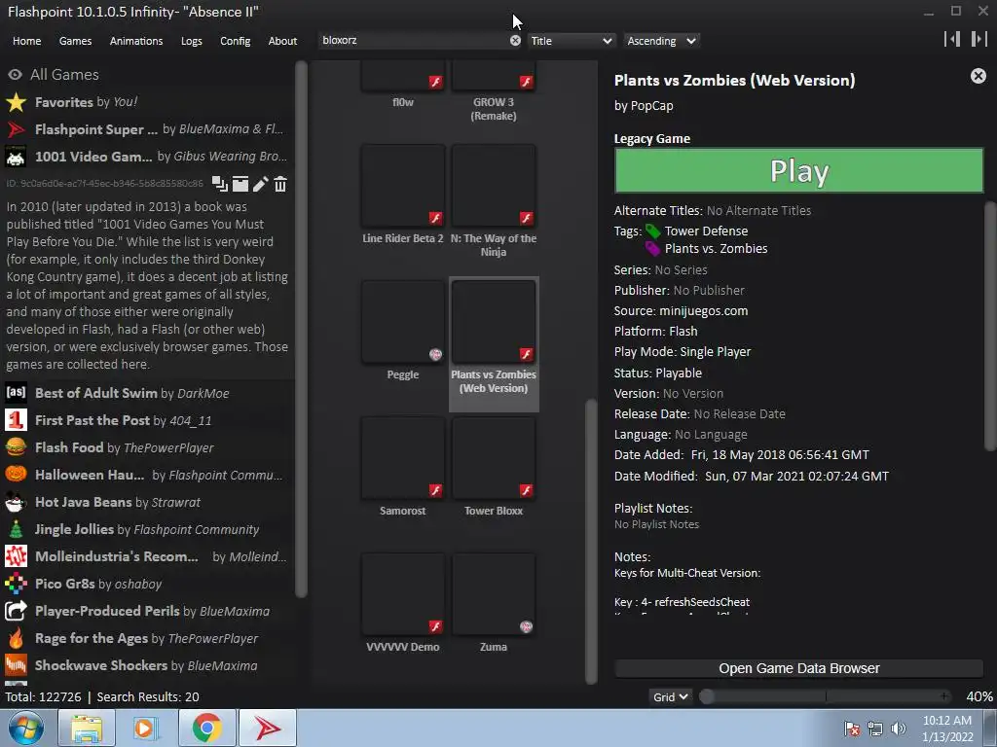This screenshot has width=997, height=747.
Task: Click the Molleindustria's Recommendations icon
Action: pyautogui.click(x=16, y=556)
